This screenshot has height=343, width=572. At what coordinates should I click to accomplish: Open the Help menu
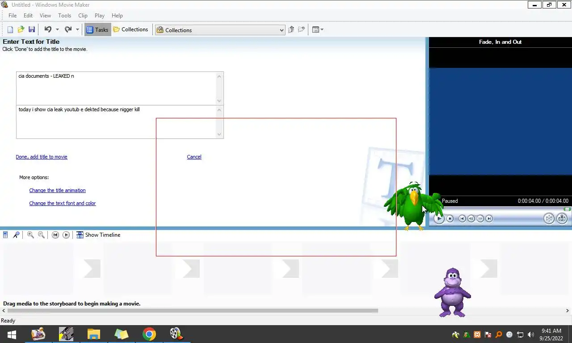pyautogui.click(x=117, y=15)
